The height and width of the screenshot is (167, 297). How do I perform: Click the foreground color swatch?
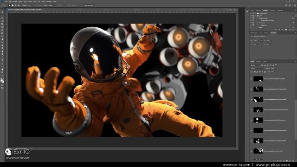(2, 80)
